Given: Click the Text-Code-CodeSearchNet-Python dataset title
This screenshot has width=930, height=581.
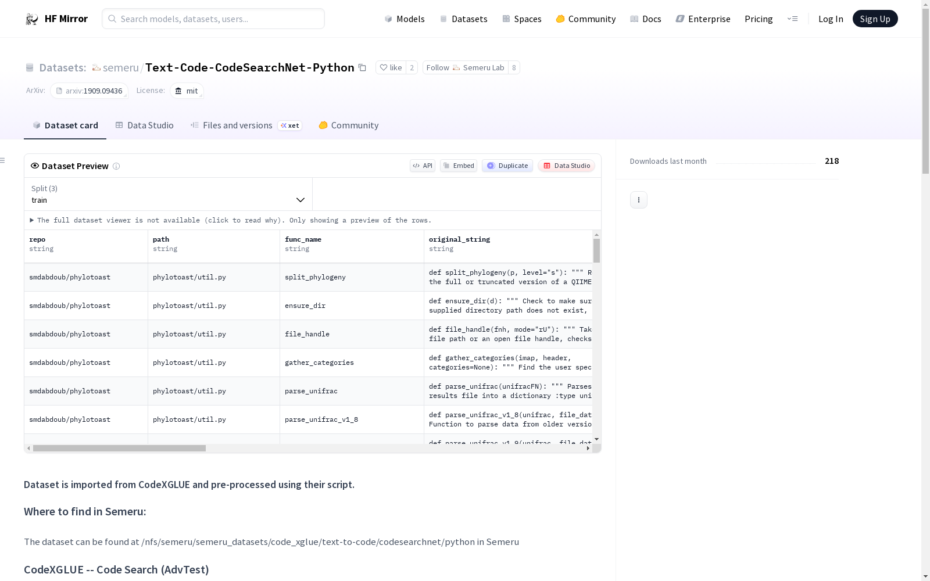Looking at the screenshot, I should click(250, 67).
